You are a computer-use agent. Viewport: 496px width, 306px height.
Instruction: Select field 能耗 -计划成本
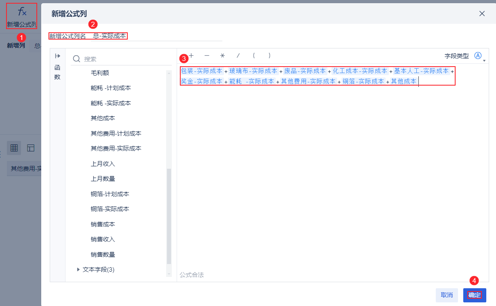(x=111, y=88)
